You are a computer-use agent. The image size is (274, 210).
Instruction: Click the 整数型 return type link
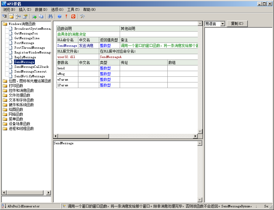(x=105, y=46)
